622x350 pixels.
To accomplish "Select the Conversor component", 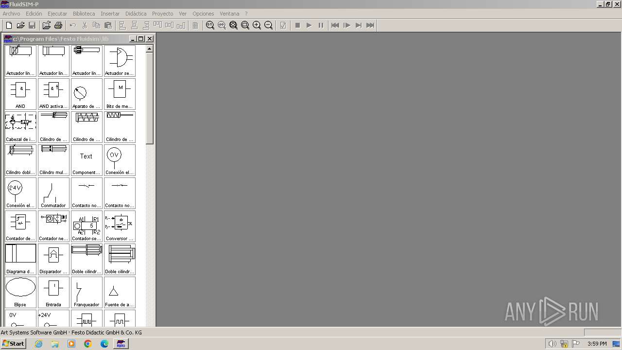I will tap(120, 226).
